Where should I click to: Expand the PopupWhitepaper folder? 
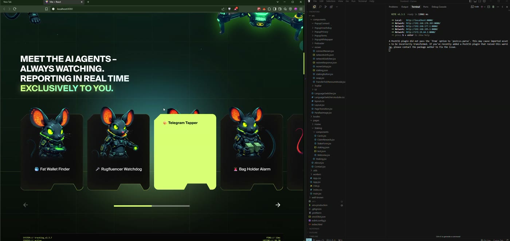pos(323,39)
